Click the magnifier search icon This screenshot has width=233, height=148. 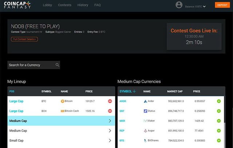(x=58, y=65)
